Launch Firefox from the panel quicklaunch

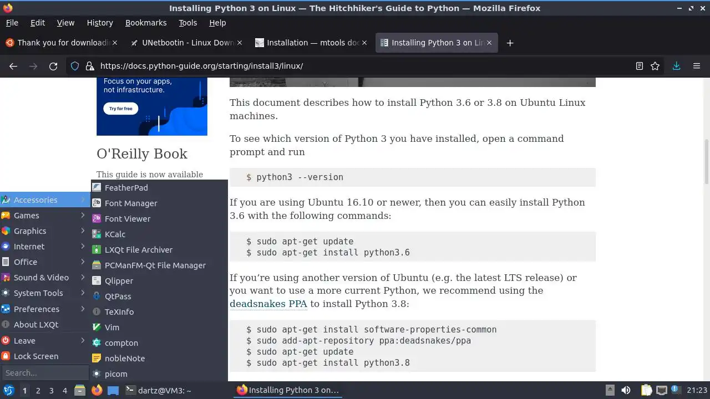(x=97, y=390)
